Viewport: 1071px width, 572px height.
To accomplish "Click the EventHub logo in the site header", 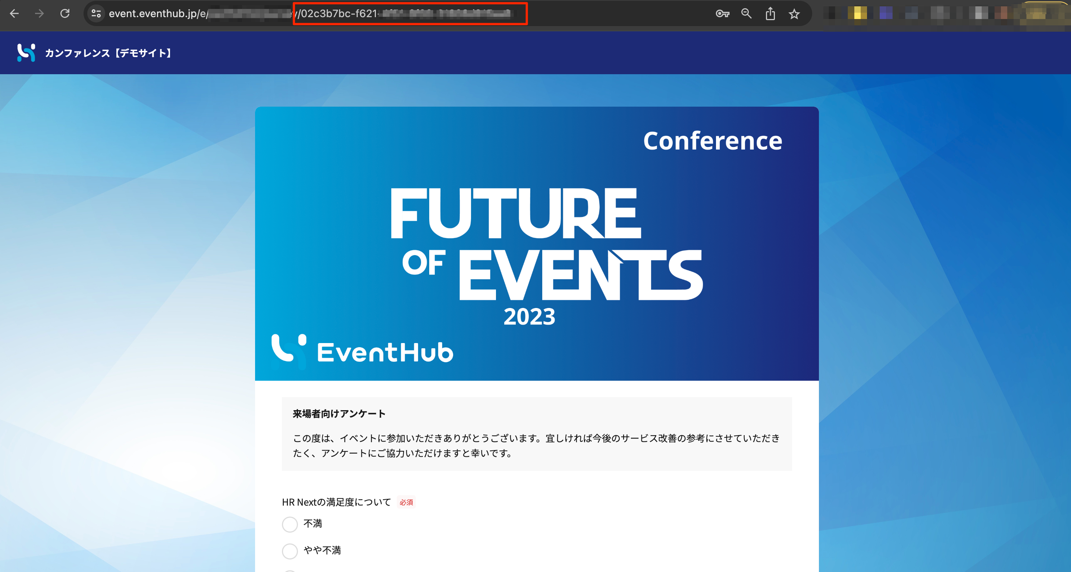I will [26, 53].
